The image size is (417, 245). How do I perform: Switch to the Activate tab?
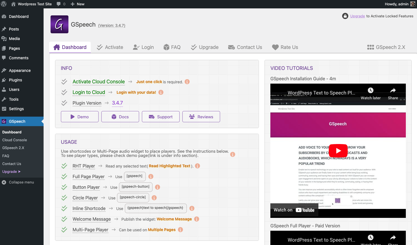pos(110,47)
